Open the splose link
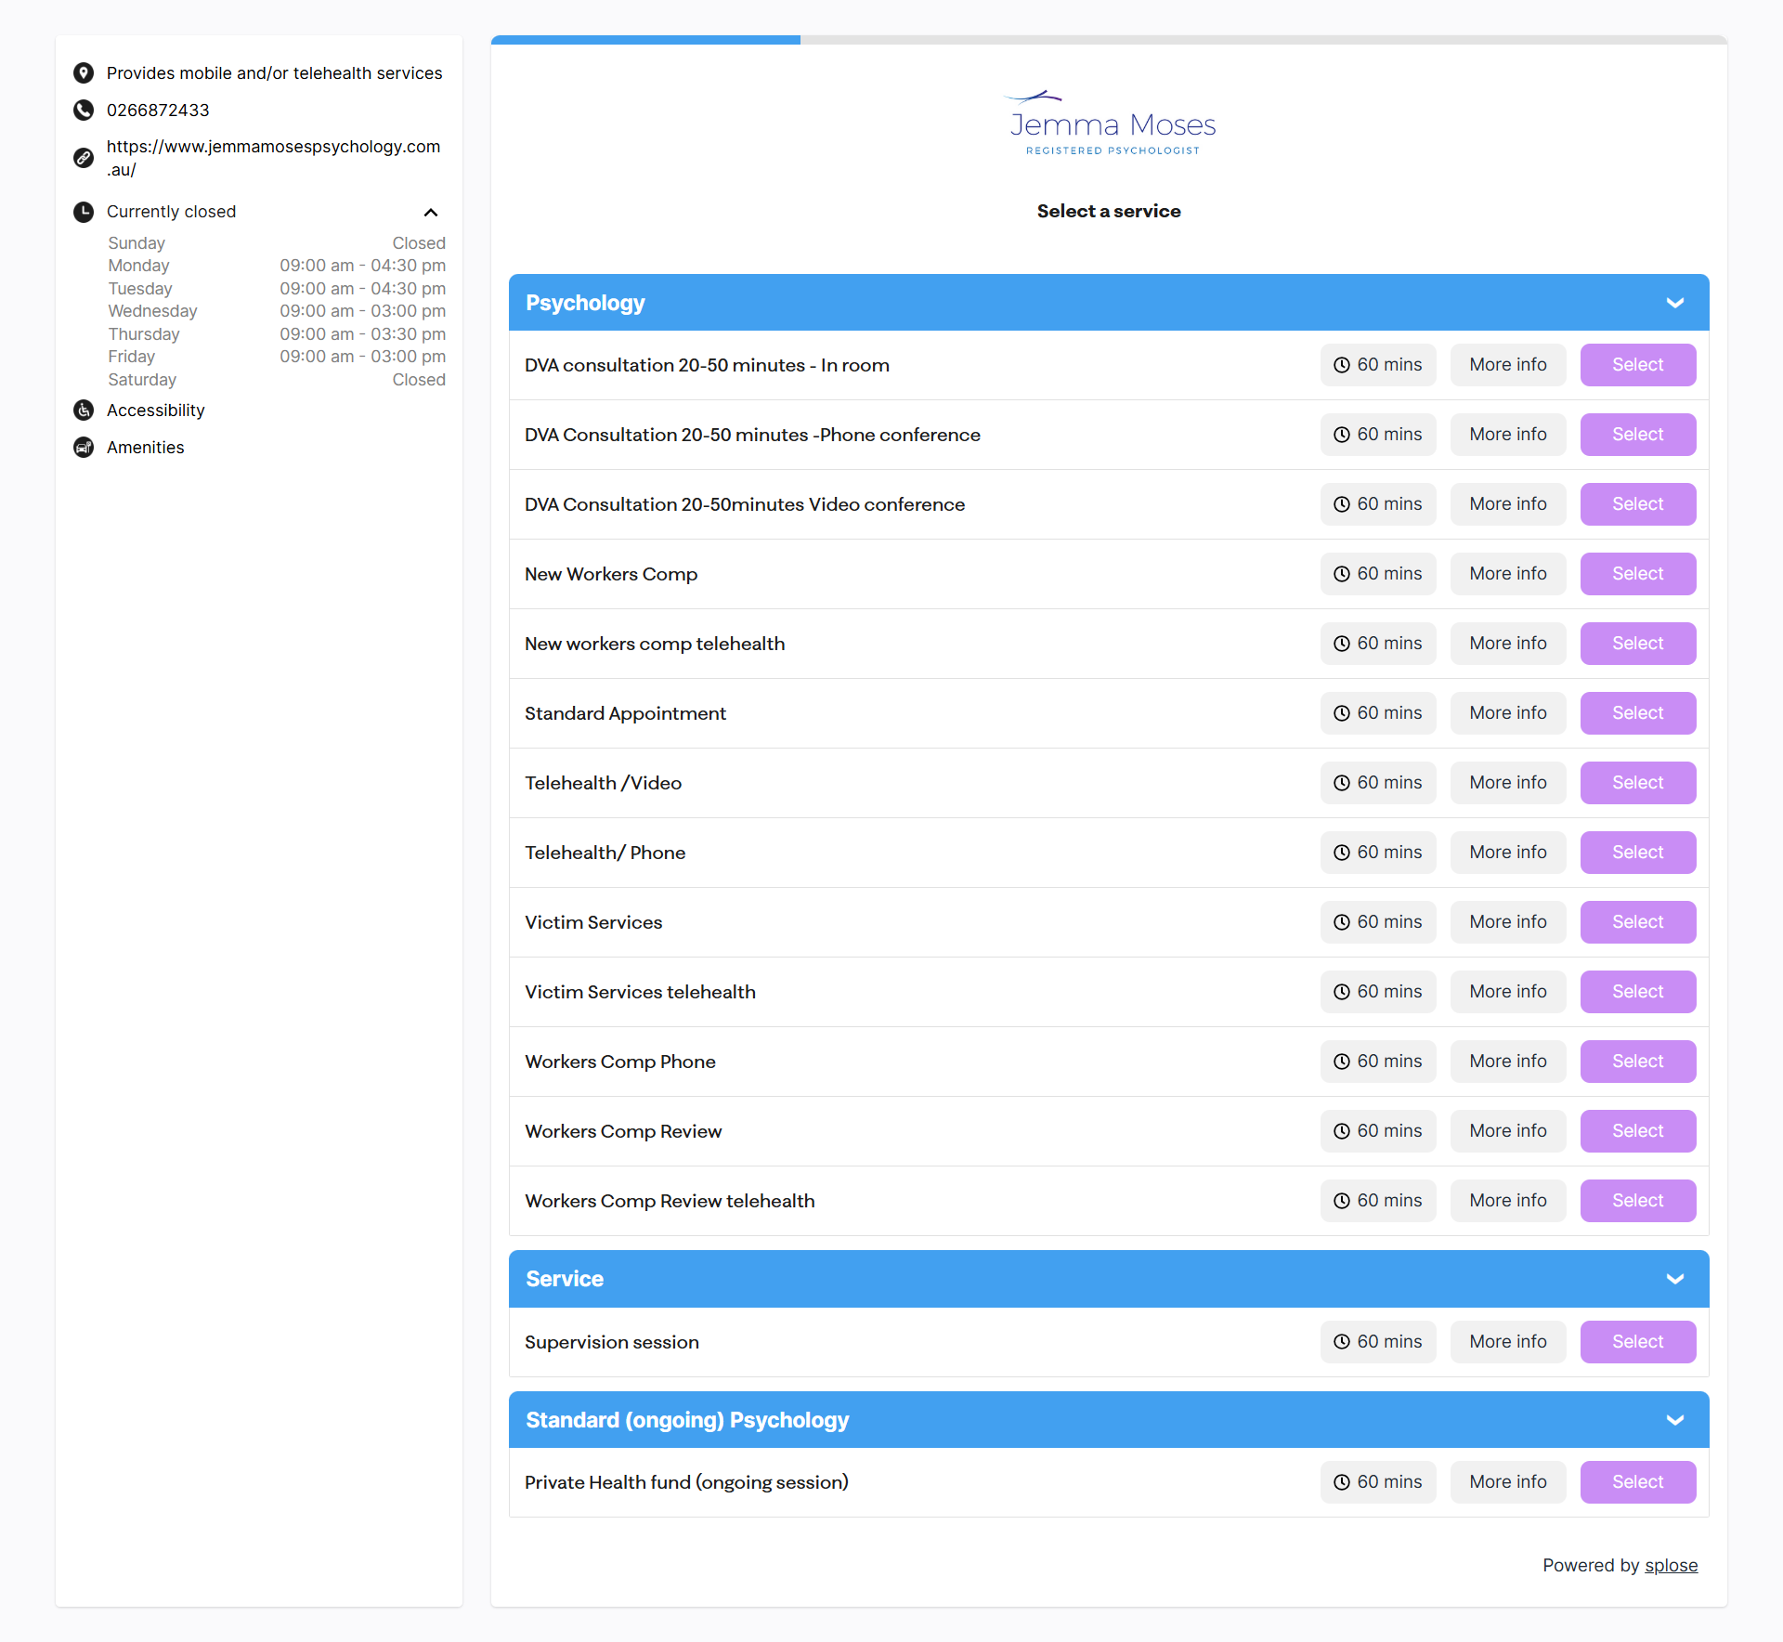Screen dimensions: 1783x1642 [x=1671, y=1566]
